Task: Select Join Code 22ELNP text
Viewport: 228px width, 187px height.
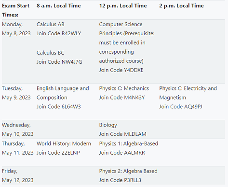Action: coord(58,153)
